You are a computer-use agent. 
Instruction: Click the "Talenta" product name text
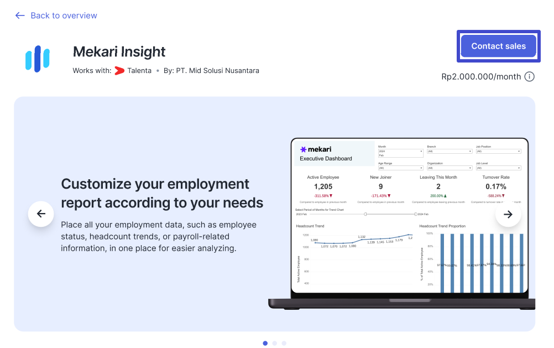click(139, 71)
